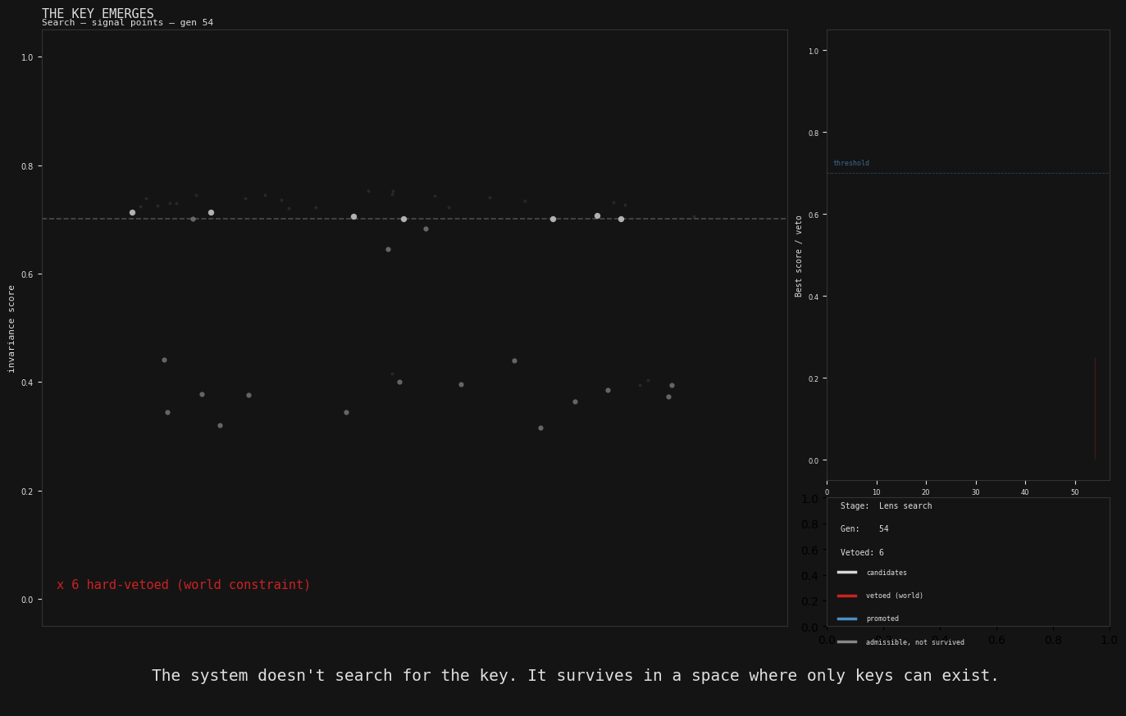Click the 'Best score / veto' axis label
1126x716 pixels.
coord(799,256)
